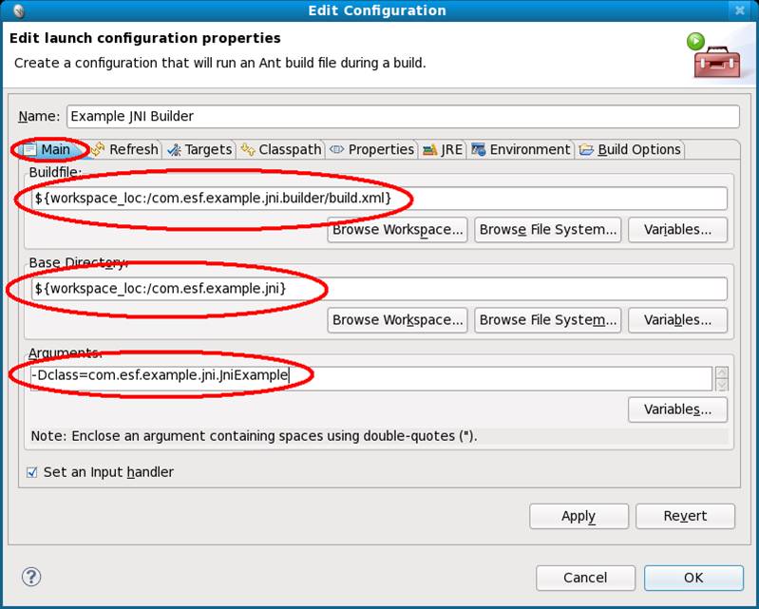The image size is (759, 609).
Task: Switch to the Main tab
Action: tap(49, 149)
